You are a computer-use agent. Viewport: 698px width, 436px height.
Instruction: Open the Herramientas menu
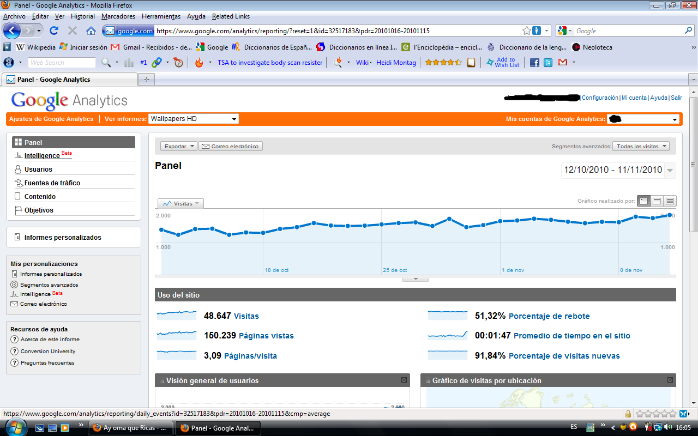(161, 16)
